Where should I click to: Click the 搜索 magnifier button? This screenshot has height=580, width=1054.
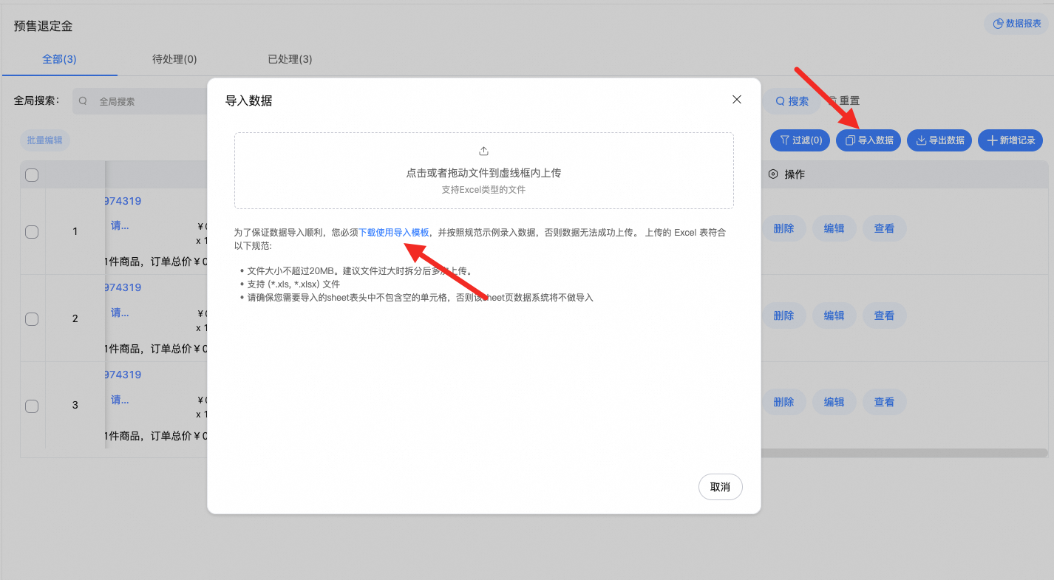(x=791, y=101)
